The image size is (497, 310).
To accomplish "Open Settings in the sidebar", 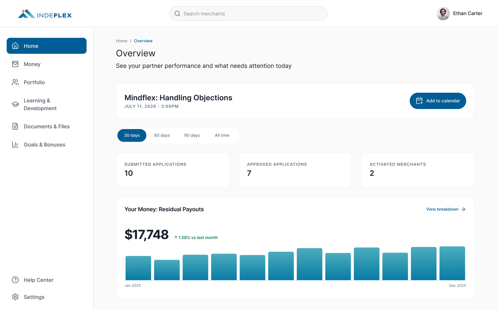I will (x=47, y=297).
